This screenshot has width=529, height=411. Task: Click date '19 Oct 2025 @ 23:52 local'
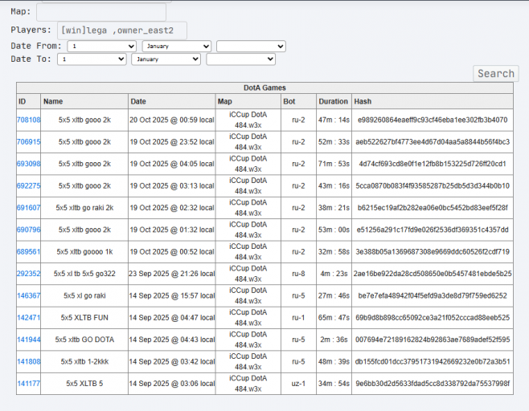pos(172,142)
